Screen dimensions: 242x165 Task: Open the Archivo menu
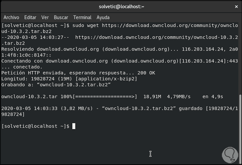(x=11, y=17)
